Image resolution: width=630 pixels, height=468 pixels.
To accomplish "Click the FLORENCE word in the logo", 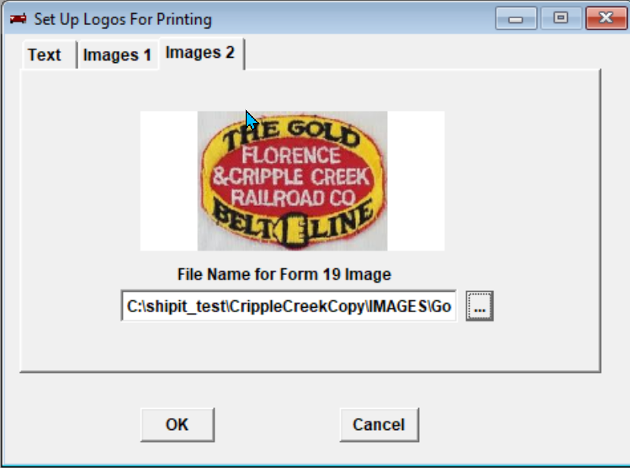I will pos(291,155).
